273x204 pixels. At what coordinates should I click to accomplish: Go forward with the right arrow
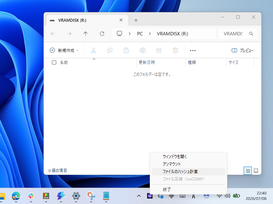(x=69, y=33)
